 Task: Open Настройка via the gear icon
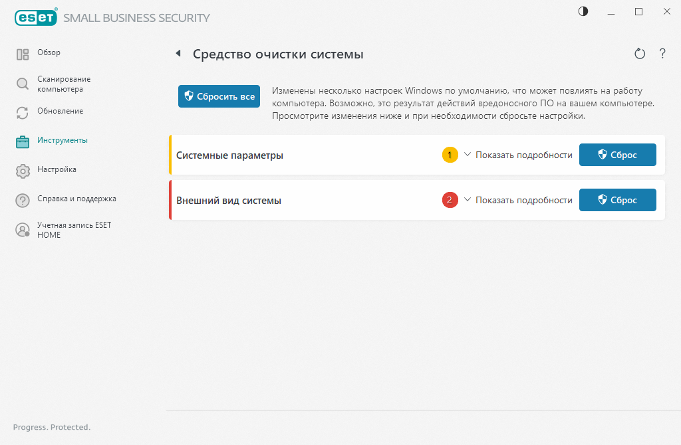tap(22, 169)
